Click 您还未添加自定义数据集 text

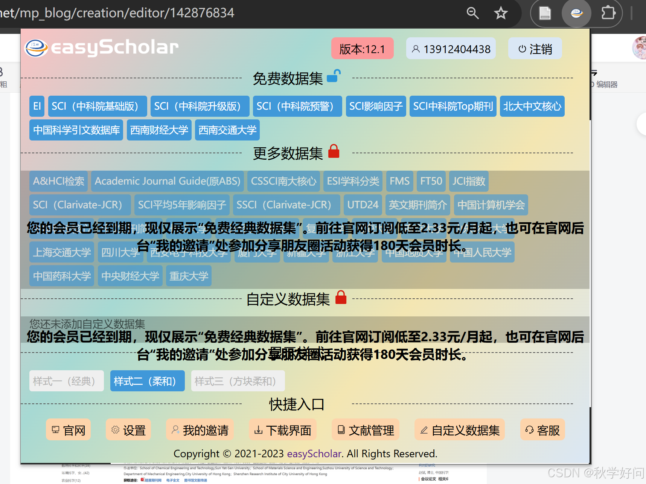pos(87,324)
